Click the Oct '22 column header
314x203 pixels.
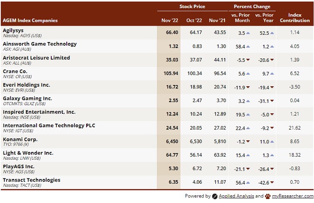[194, 20]
